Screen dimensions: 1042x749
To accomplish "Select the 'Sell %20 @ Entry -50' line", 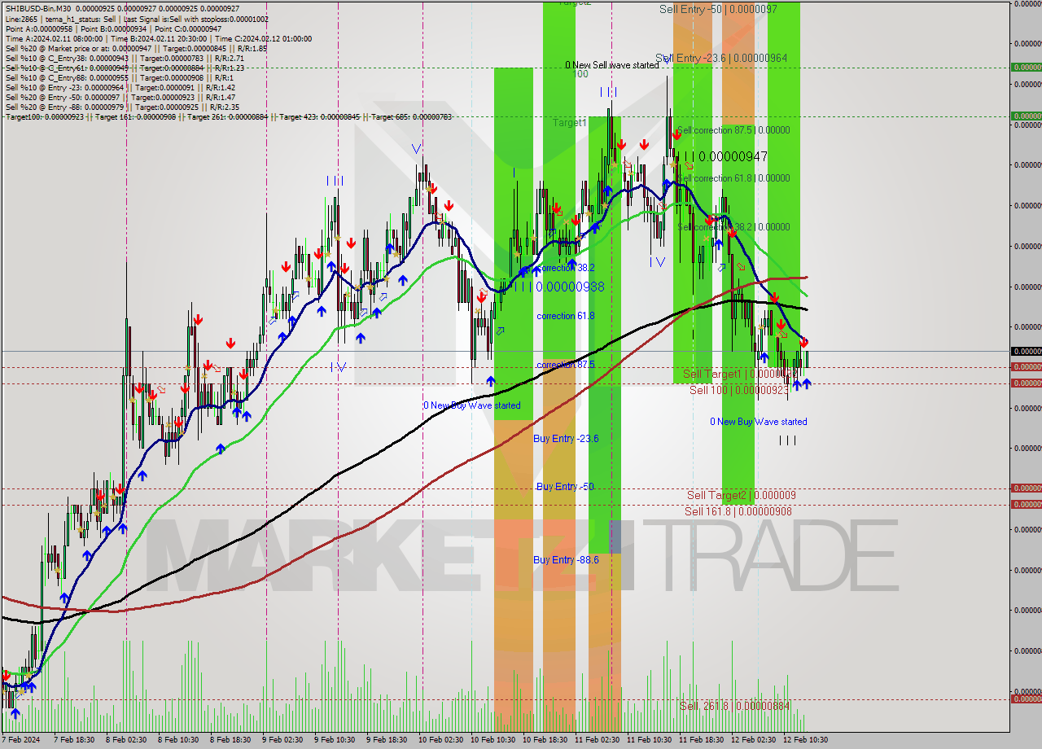I will 120,97.
